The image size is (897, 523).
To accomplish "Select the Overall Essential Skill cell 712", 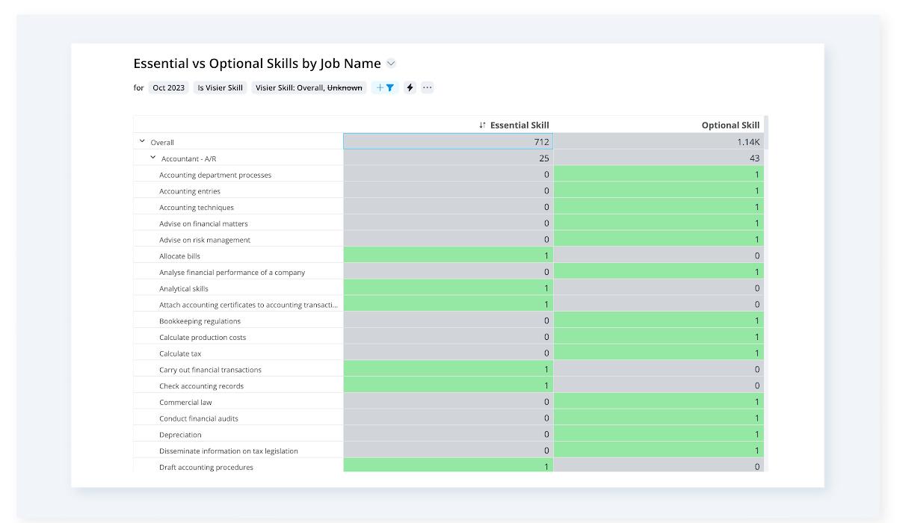I will click(449, 141).
